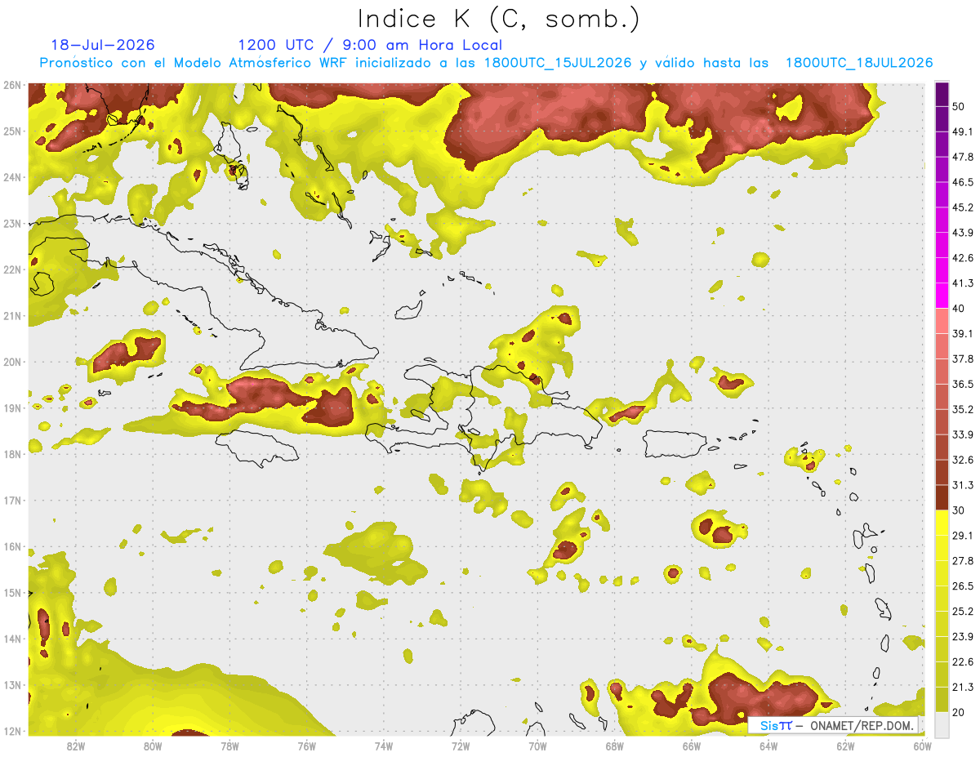Click the colorbar value '32.6'

coord(963,460)
